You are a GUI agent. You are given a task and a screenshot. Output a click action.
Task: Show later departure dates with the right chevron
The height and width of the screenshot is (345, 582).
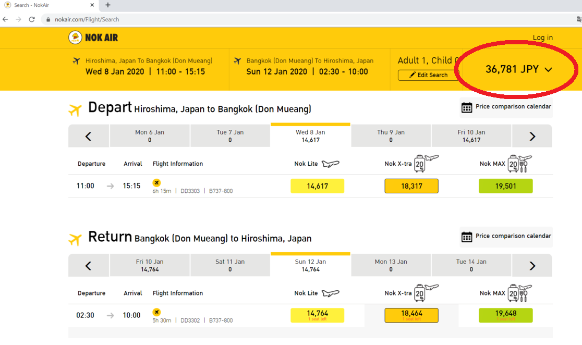[x=532, y=136]
